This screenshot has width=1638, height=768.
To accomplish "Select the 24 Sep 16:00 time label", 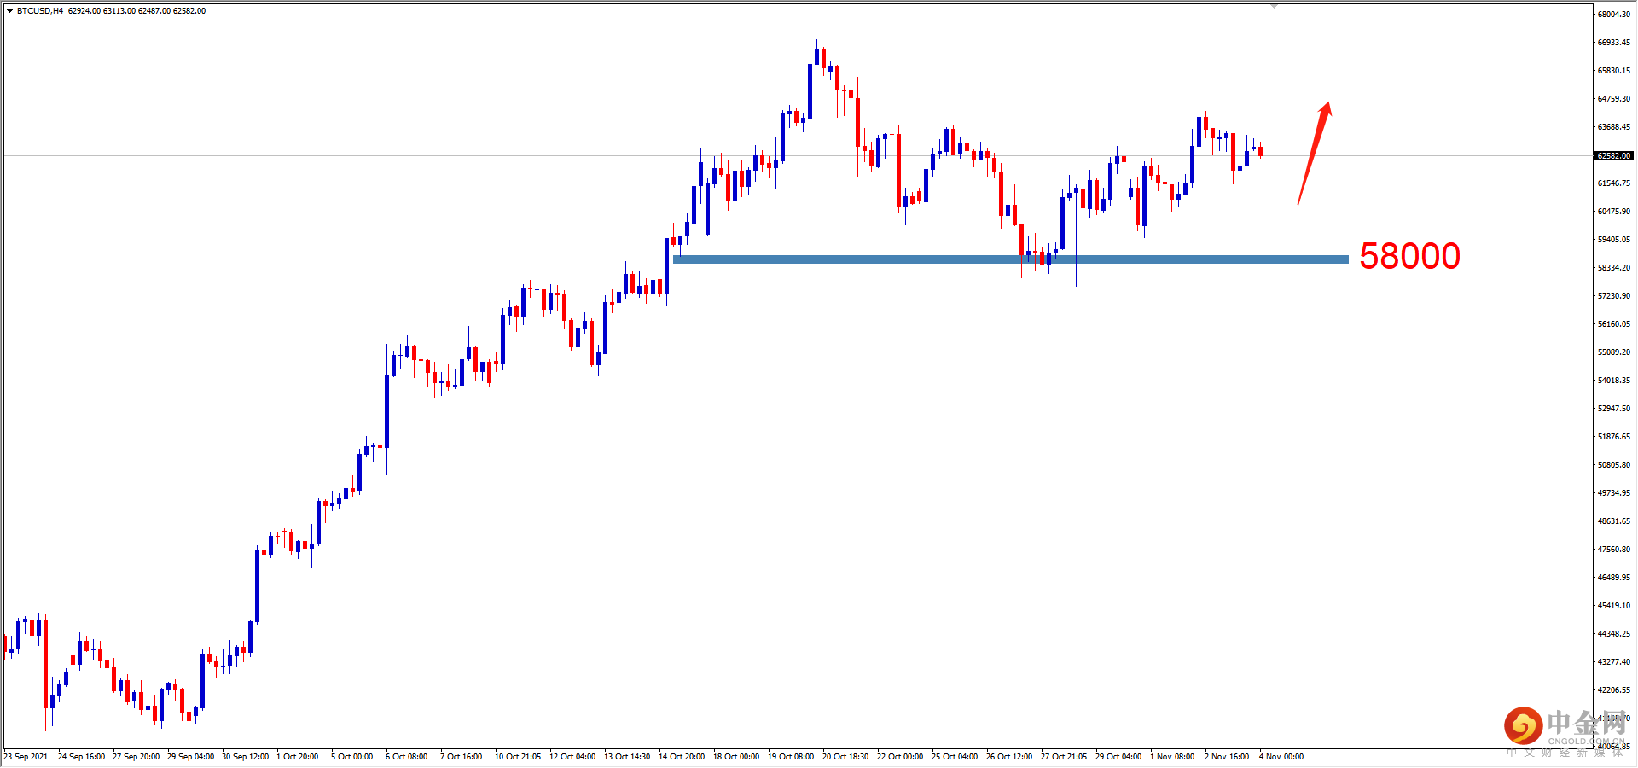I will point(81,757).
